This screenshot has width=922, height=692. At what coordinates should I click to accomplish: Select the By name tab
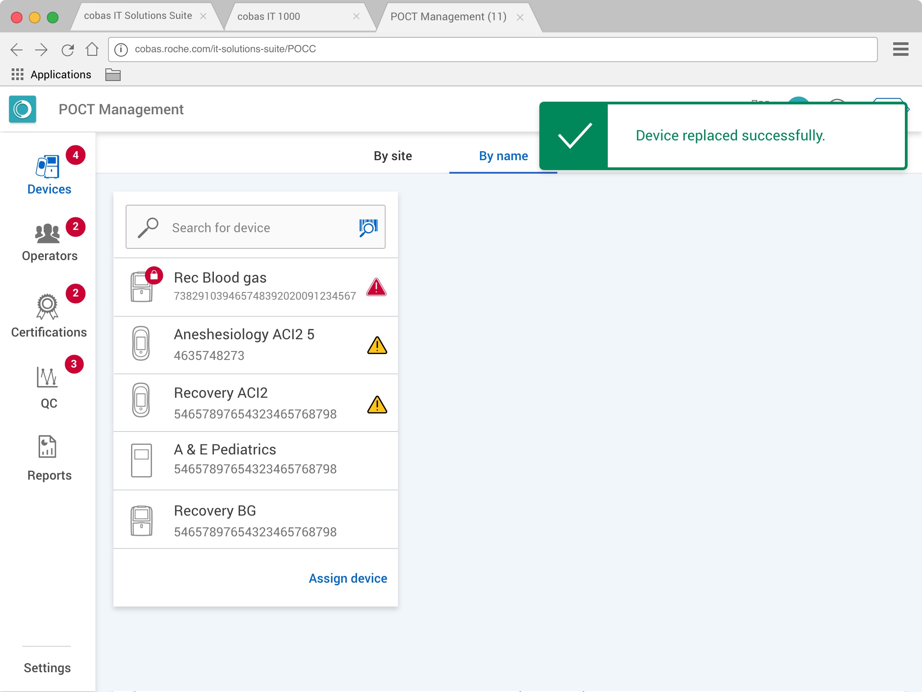(503, 156)
